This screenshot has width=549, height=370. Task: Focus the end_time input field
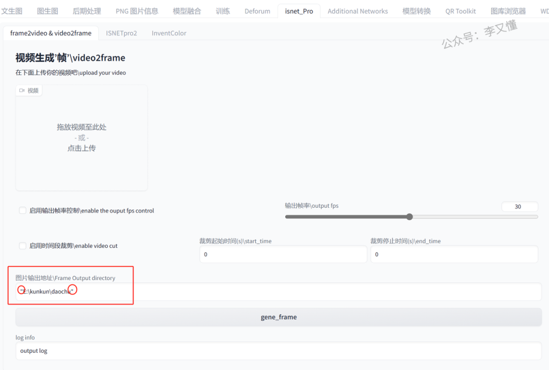(x=454, y=255)
